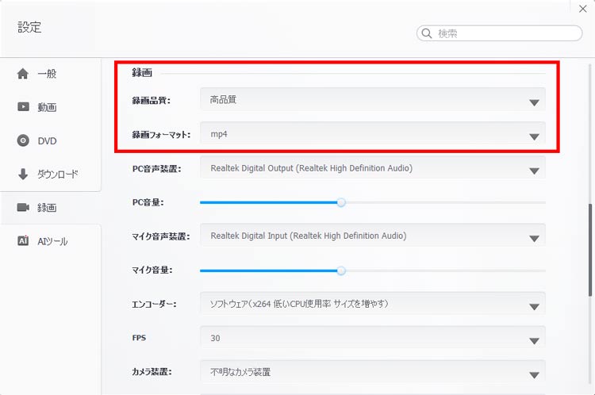
Task: Open the カメラ装置 dropdown showing 不明なカメラ装置
Action: (x=373, y=371)
